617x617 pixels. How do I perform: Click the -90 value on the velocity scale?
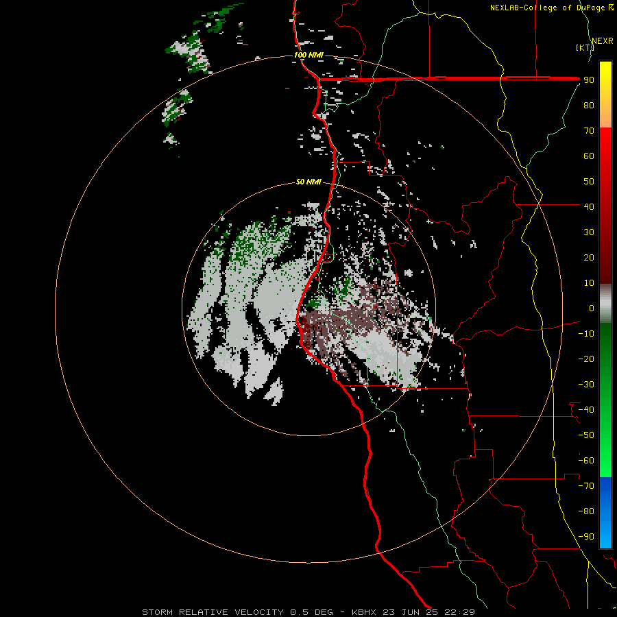click(x=586, y=536)
